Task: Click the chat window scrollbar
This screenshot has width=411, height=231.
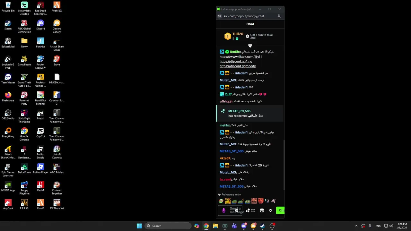Action: pyautogui.click(x=284, y=165)
